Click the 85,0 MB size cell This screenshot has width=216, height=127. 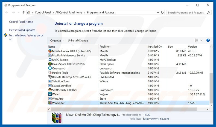(181, 51)
